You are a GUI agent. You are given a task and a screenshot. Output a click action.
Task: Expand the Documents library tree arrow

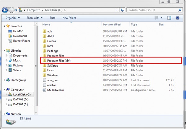click(7, 56)
